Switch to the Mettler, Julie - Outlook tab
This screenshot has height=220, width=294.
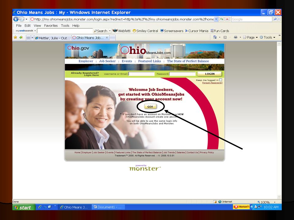[53, 38]
